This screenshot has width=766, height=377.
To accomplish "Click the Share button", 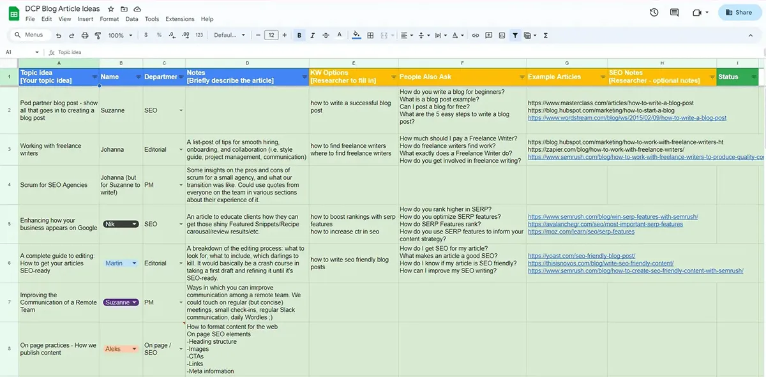I will tap(739, 11).
